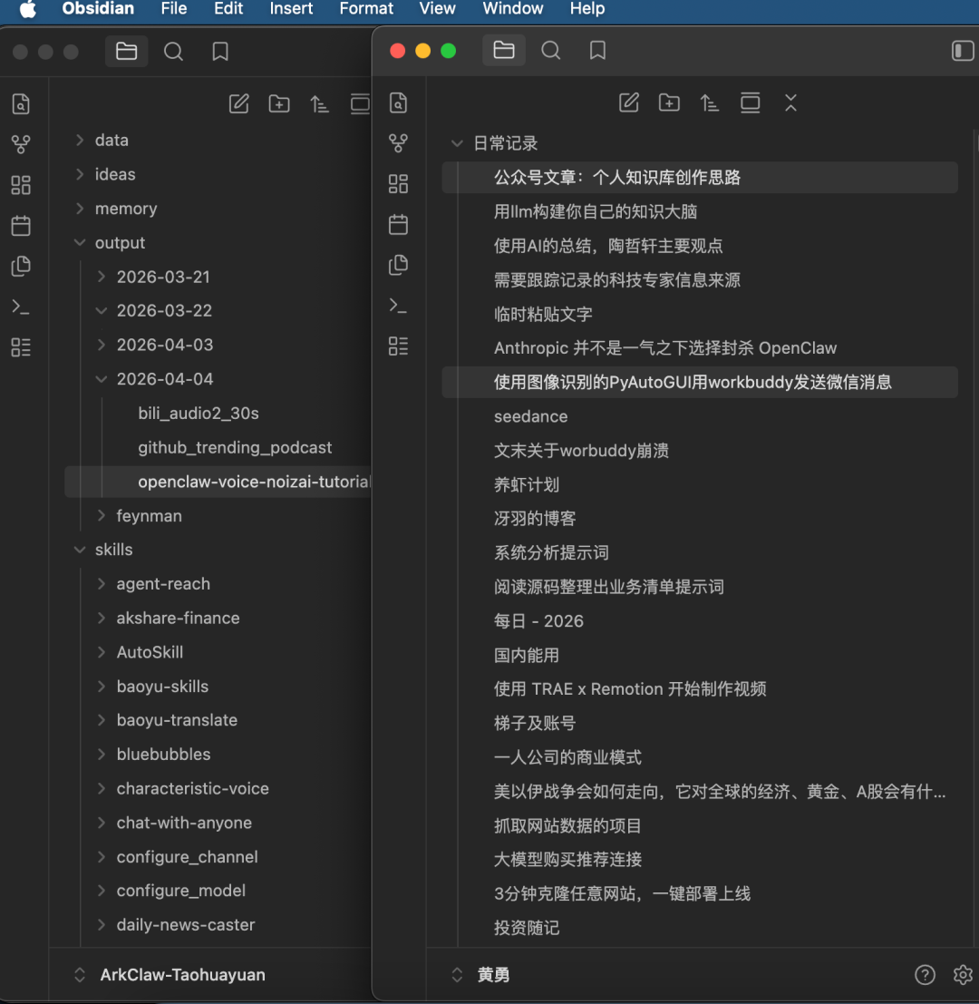The width and height of the screenshot is (979, 1004).
Task: Open bookmarks tab in the front window
Action: 597,50
